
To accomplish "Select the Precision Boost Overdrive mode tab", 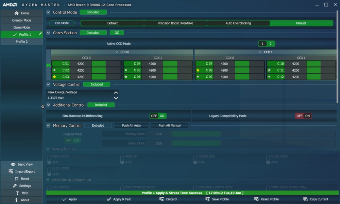I will [x=175, y=23].
